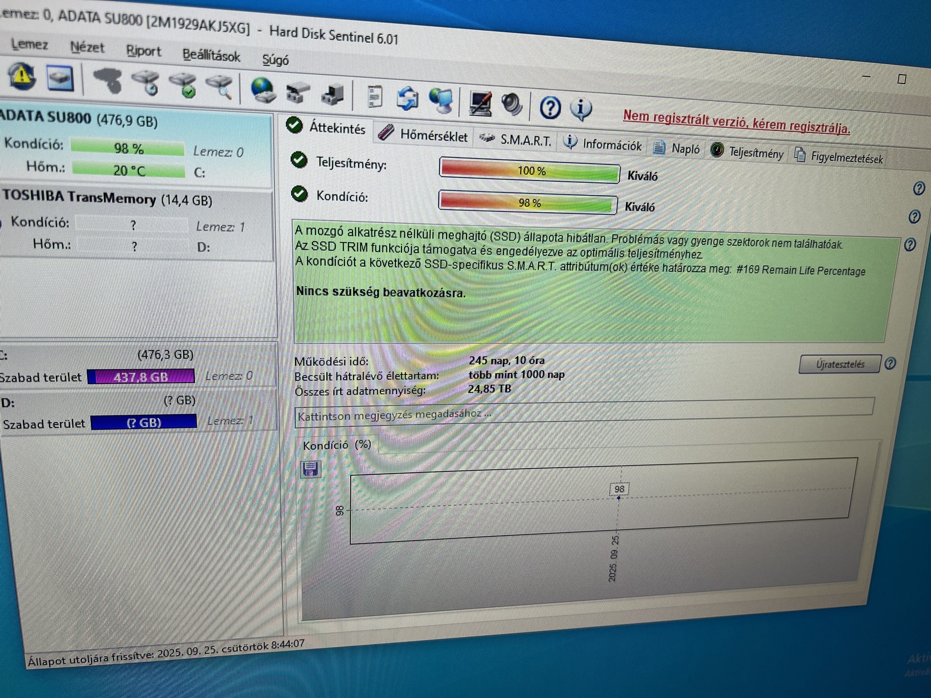Click the drive beside computer tower toolbar icon

pyautogui.click(x=334, y=95)
